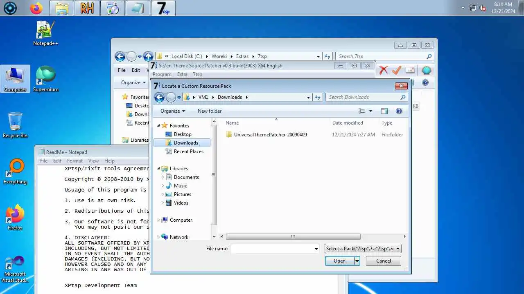Open Firefox from the taskbar
The width and height of the screenshot is (524, 294).
(36, 8)
